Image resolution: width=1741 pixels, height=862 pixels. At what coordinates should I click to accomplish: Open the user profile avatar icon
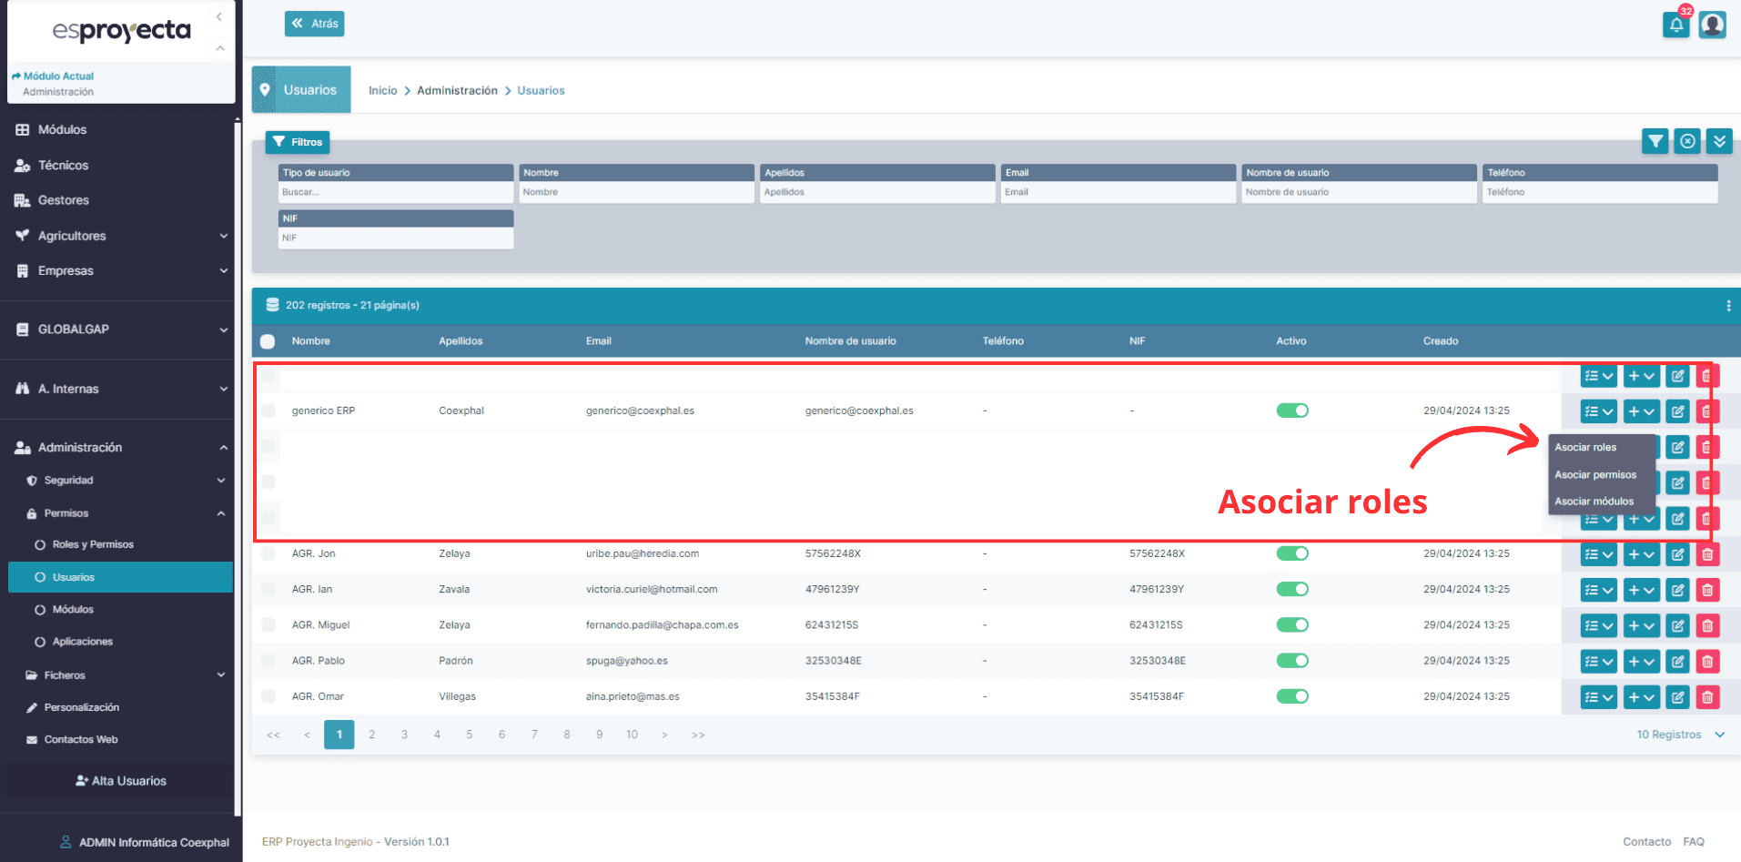[x=1712, y=25]
